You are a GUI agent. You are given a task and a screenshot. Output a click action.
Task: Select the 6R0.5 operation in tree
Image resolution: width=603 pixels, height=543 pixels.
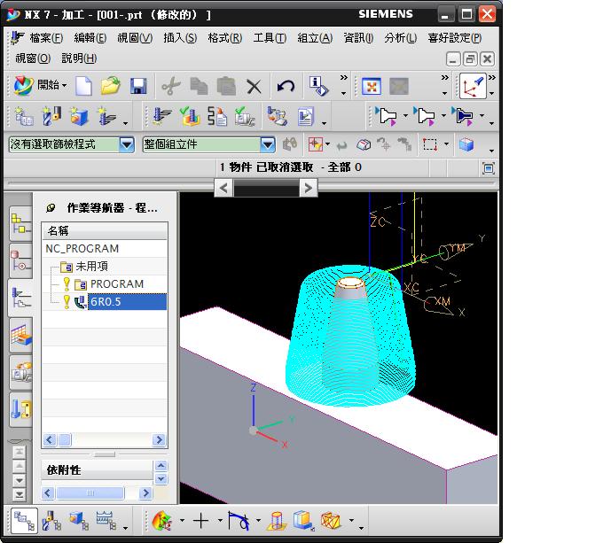click(127, 302)
